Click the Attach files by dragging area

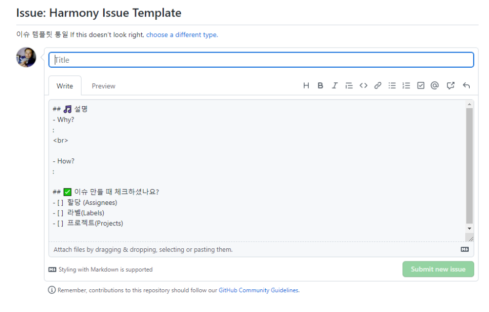pyautogui.click(x=261, y=249)
